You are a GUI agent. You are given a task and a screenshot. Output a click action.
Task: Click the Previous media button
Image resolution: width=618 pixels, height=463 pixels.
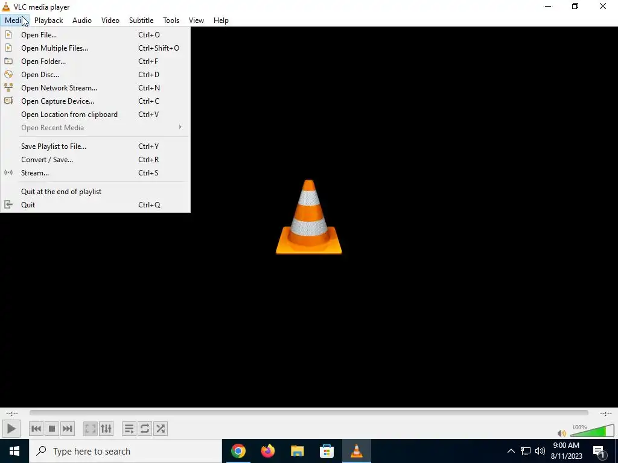click(36, 429)
